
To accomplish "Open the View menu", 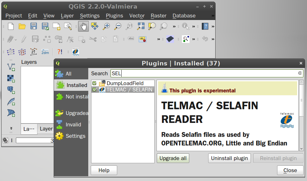I will (49, 16).
